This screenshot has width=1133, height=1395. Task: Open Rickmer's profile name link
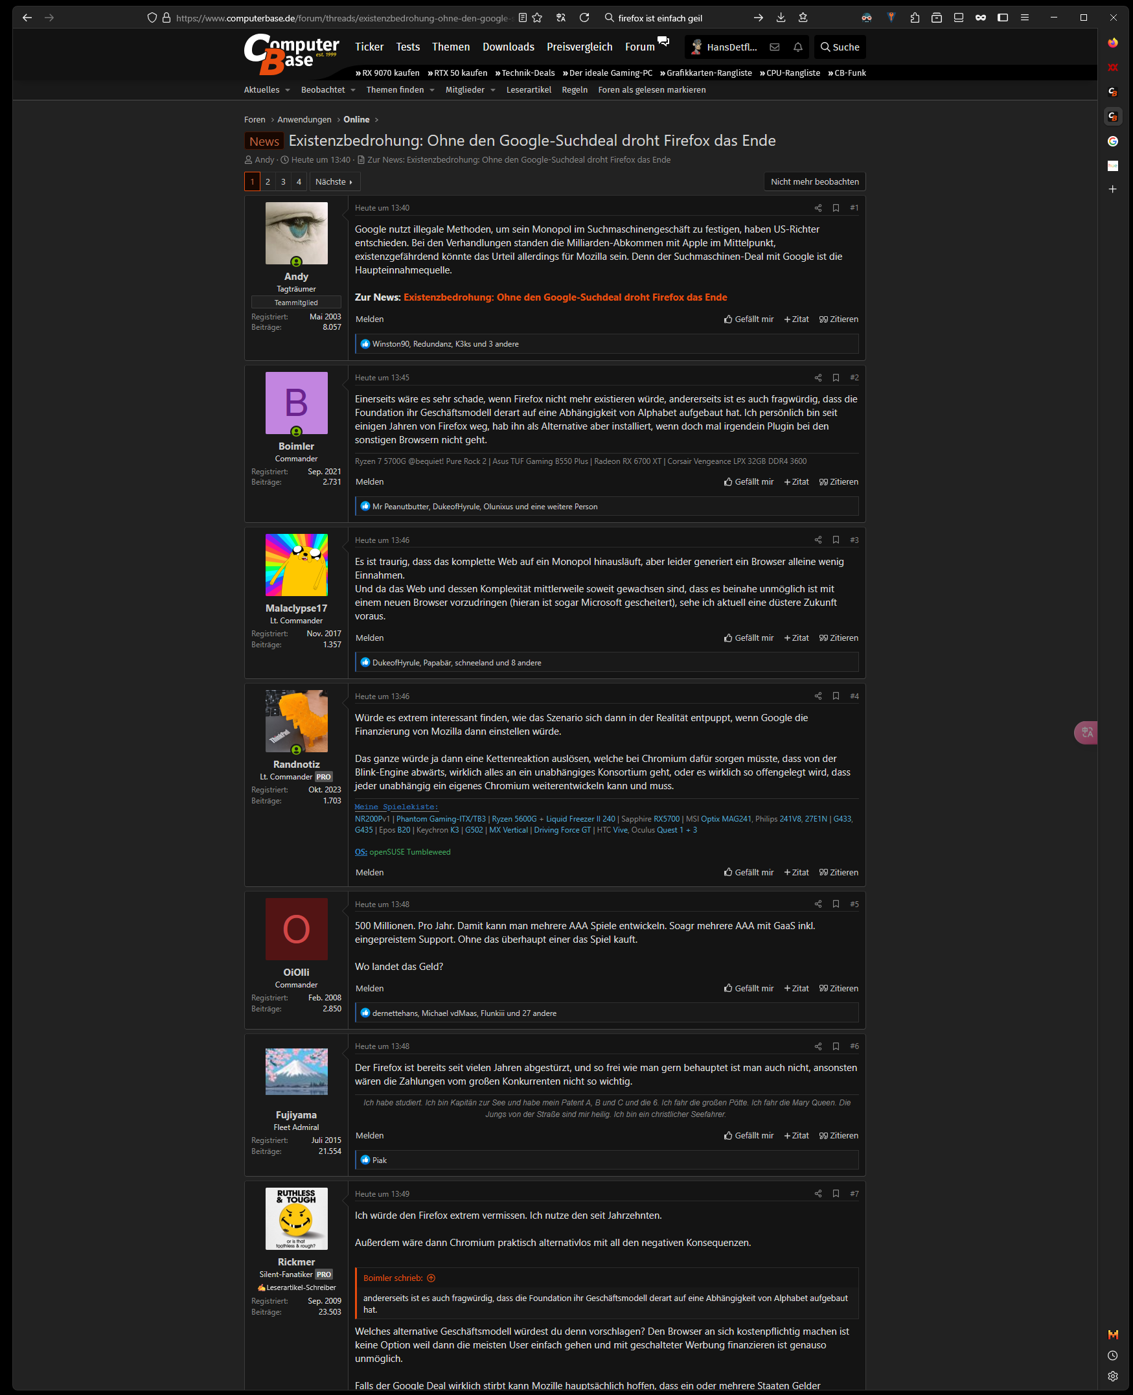[296, 1262]
